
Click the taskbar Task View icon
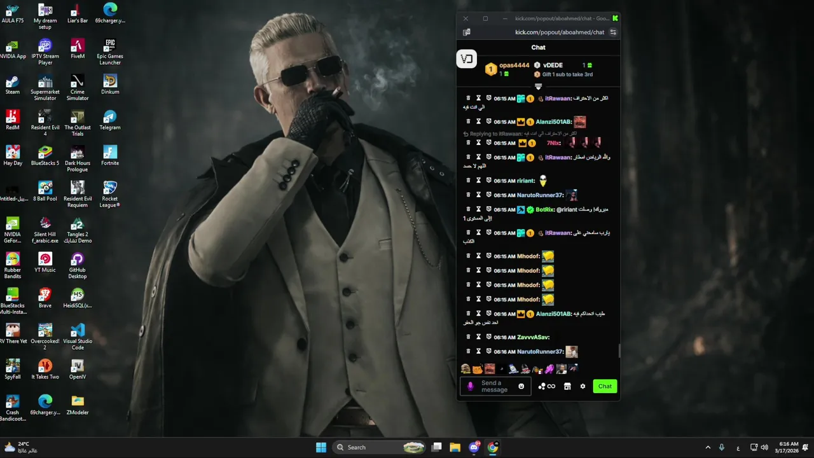tap(437, 447)
